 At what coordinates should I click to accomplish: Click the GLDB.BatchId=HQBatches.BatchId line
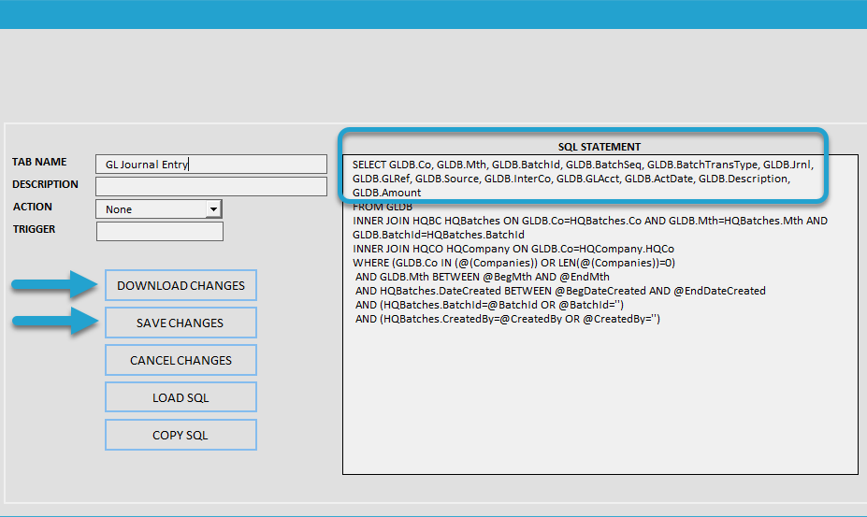coord(439,235)
